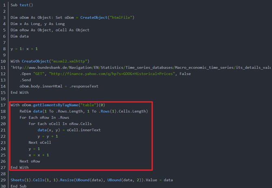Click the 'ReDim data' statement
272x188 pixels.
pos(84,111)
